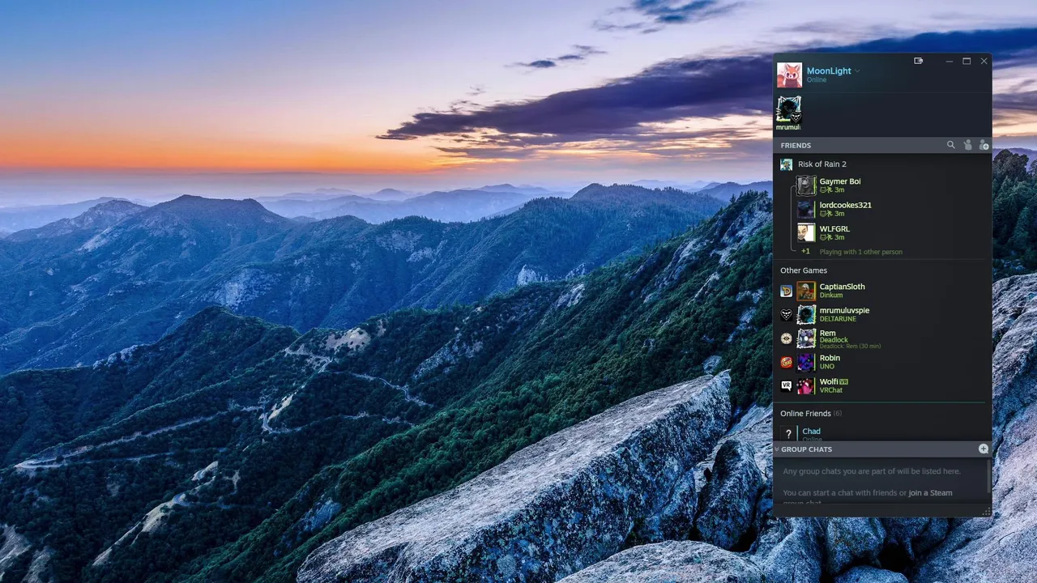1037x583 pixels.
Task: Click Wolfi's avatar
Action: click(x=806, y=386)
